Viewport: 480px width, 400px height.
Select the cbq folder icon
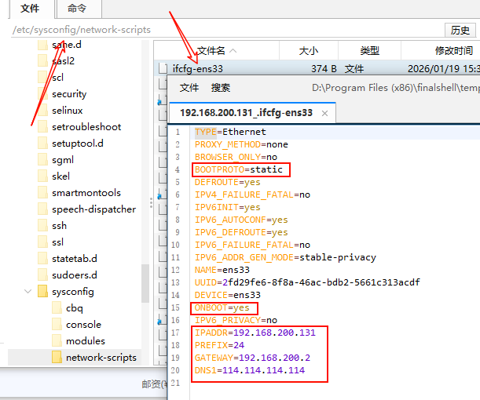pyautogui.click(x=57, y=308)
